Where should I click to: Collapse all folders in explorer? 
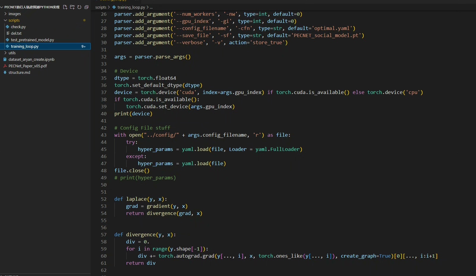[x=86, y=7]
